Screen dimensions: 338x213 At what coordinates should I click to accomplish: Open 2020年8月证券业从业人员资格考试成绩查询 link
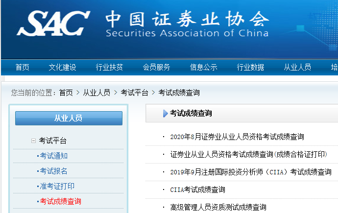pyautogui.click(x=237, y=137)
